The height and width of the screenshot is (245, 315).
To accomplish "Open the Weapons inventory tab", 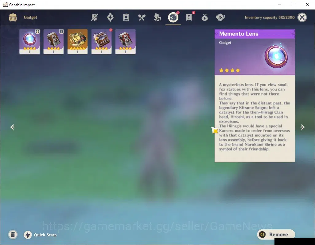I will (x=95, y=17).
